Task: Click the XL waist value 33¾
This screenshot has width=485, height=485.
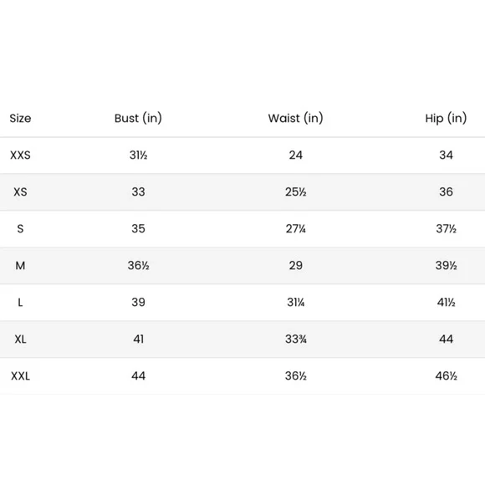Action: (x=296, y=339)
